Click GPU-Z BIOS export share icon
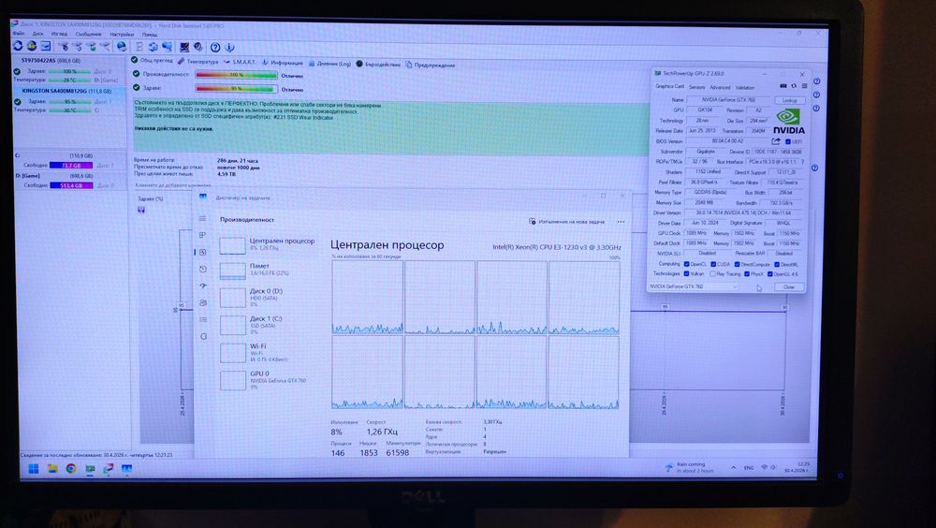Image resolution: width=936 pixels, height=528 pixels. [775, 141]
